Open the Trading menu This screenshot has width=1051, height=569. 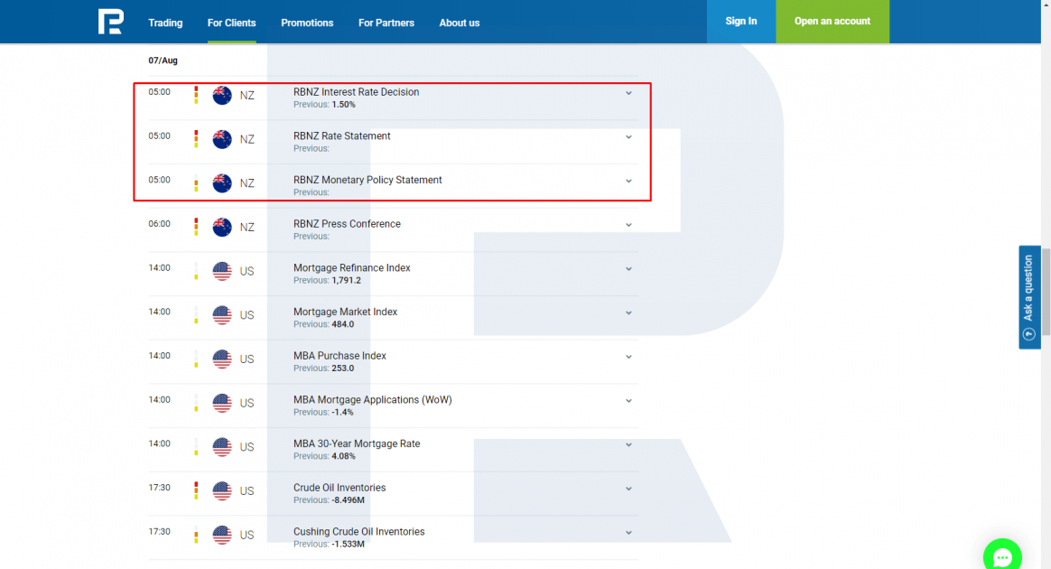(165, 23)
